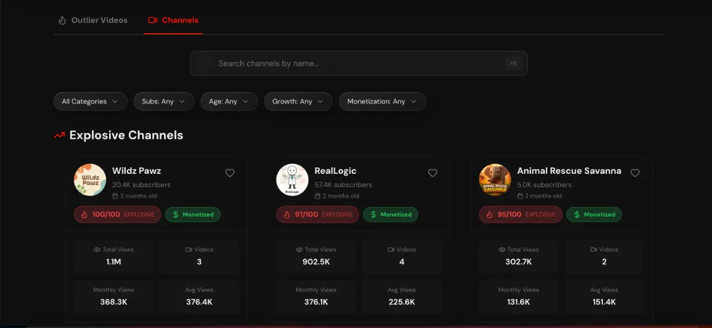Click the RealLogic channel avatar
The width and height of the screenshot is (712, 328).
[x=293, y=180]
